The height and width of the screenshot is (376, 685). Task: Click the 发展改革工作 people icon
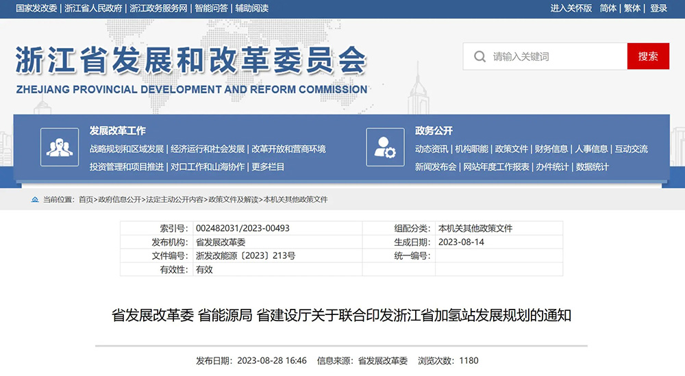pos(60,147)
